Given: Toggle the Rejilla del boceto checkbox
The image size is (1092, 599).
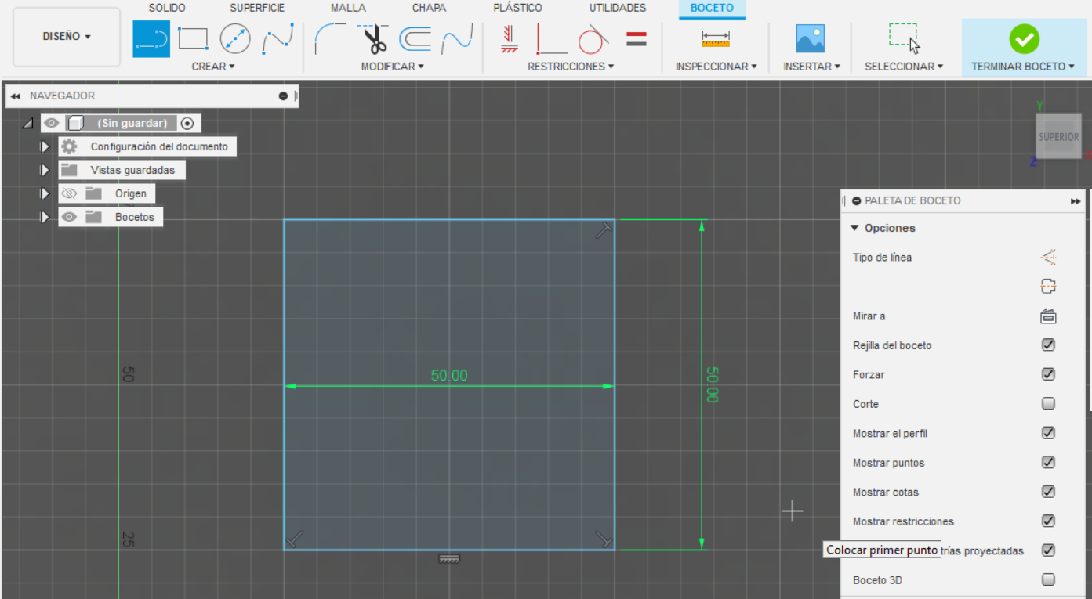Looking at the screenshot, I should click(1048, 345).
